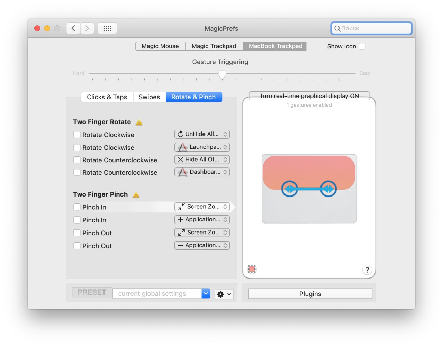Screen dimensions: 443x346
Task: Go forward with the right chevron button
Action: [x=87, y=28]
